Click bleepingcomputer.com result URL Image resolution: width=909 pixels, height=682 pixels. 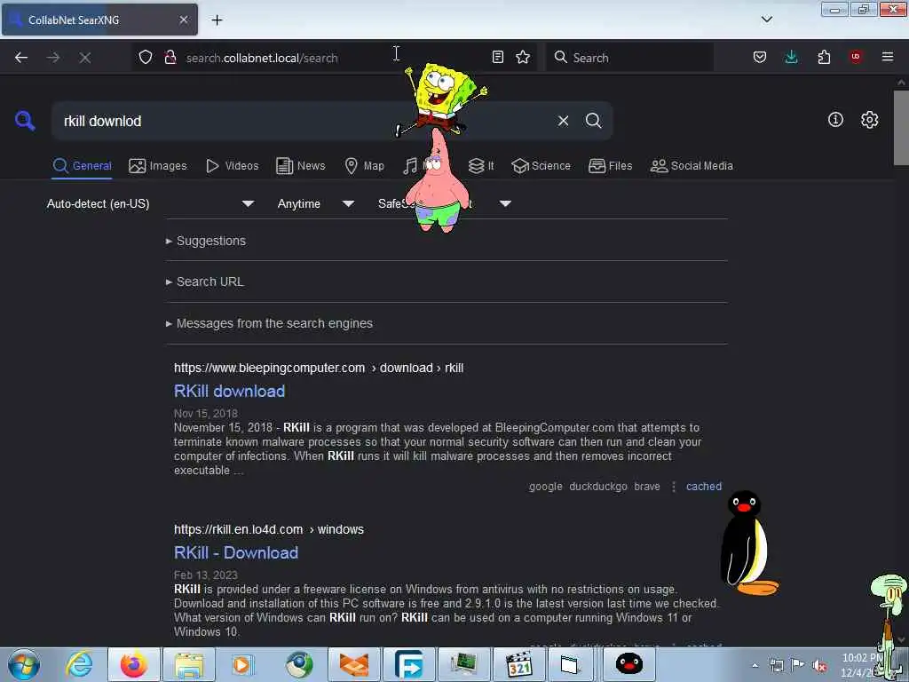(x=319, y=368)
